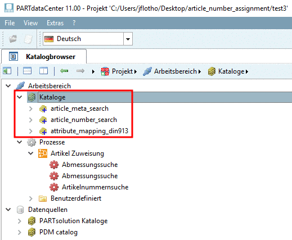
Task: Click the Kataloge breadcrumb
Action: tap(231, 71)
